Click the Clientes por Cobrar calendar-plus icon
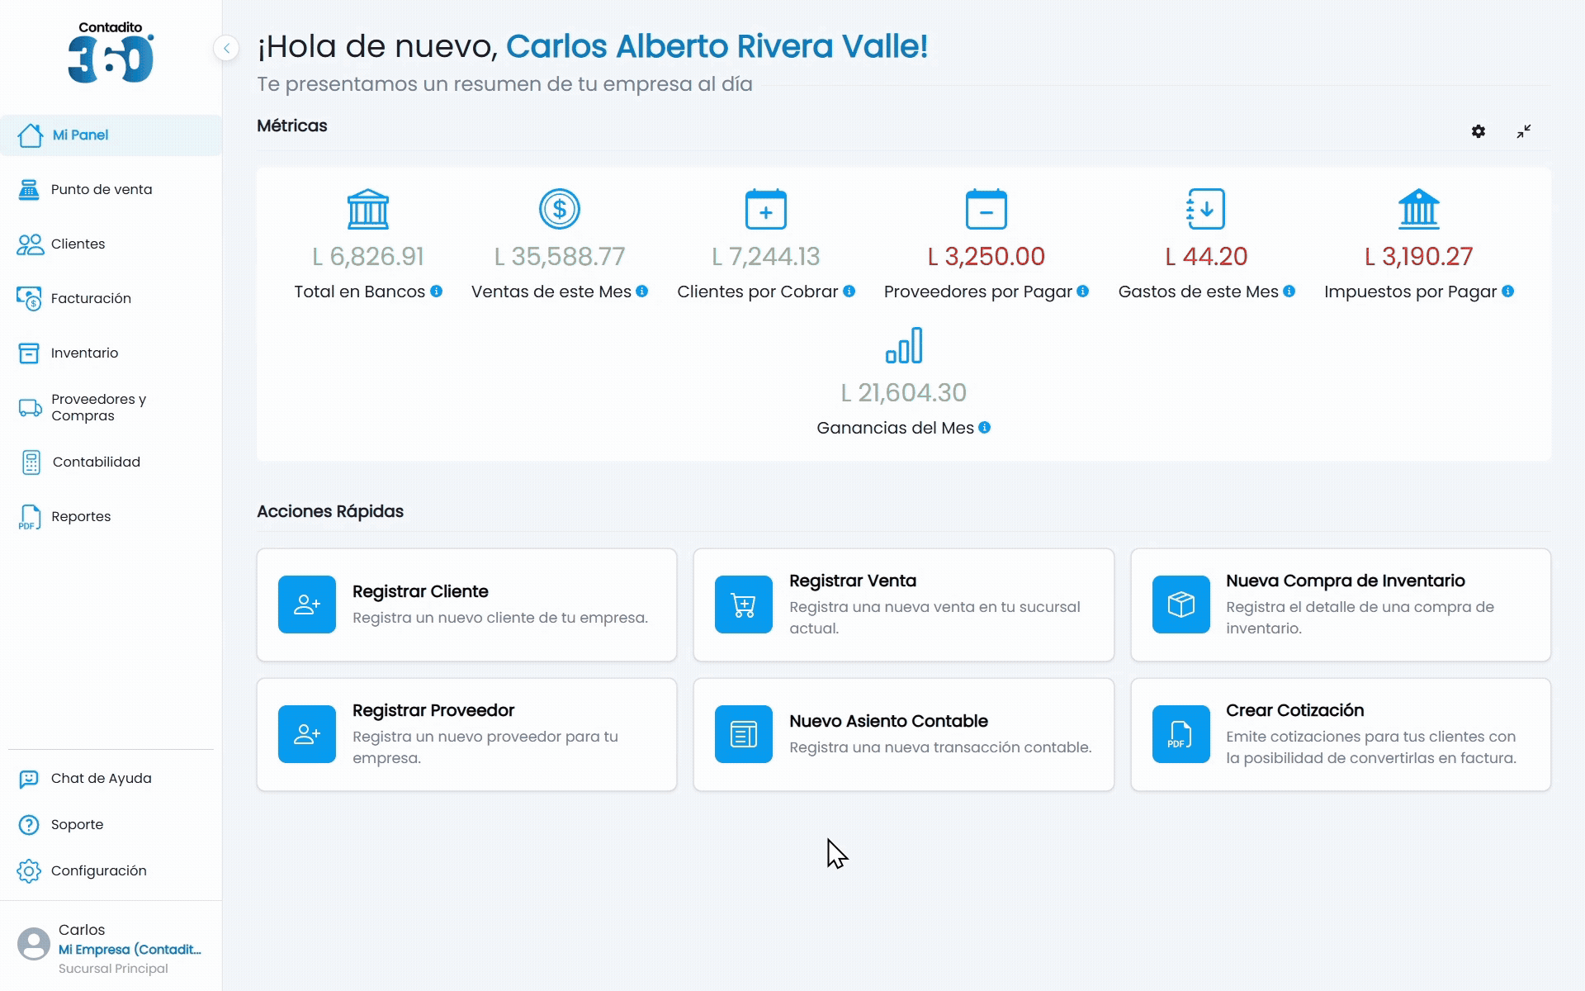 coord(766,209)
